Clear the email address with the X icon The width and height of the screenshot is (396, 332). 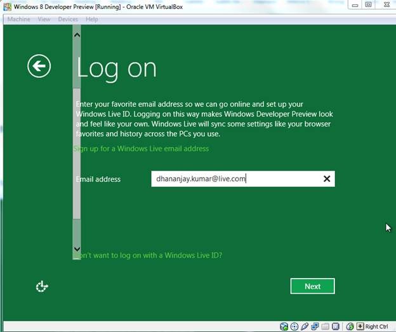[x=327, y=179]
